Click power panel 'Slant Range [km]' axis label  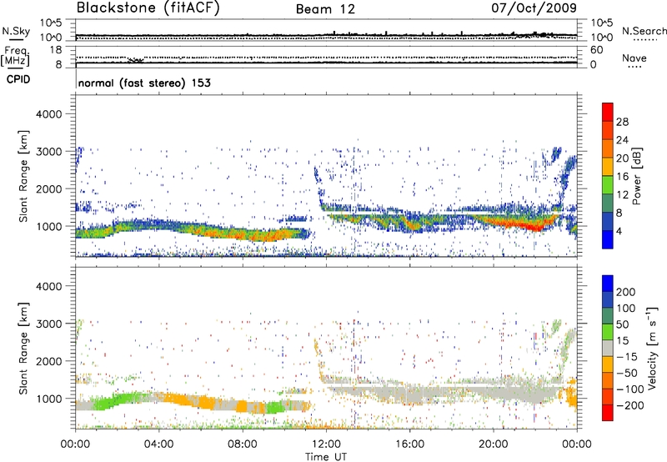pos(23,176)
